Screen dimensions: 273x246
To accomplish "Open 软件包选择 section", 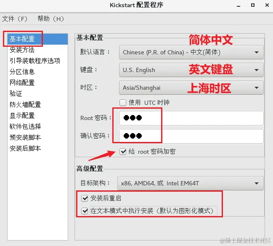I will coord(37,126).
